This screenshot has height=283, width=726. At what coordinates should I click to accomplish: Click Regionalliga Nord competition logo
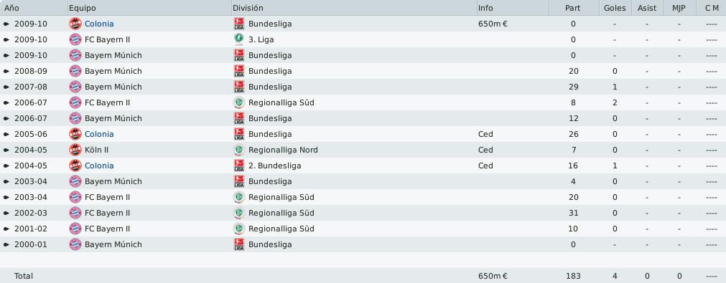(x=239, y=150)
